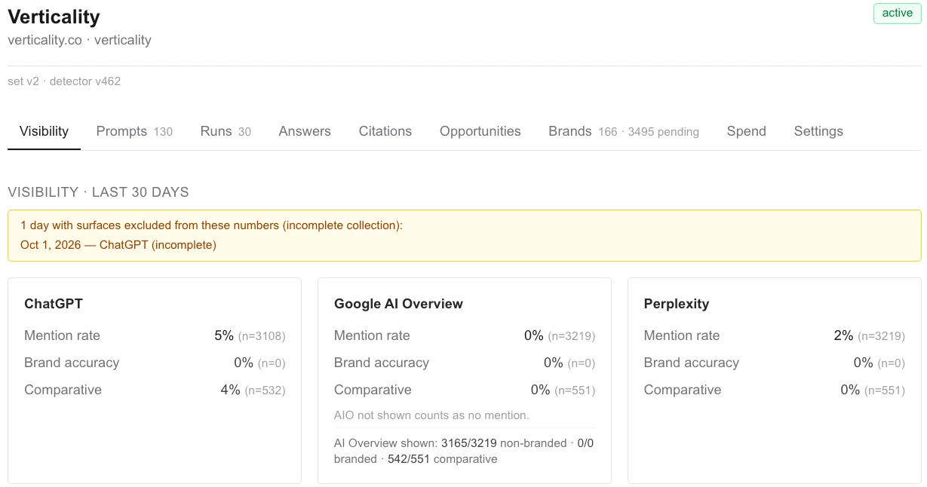Open the Brands tab
927x487 pixels.
click(x=624, y=131)
